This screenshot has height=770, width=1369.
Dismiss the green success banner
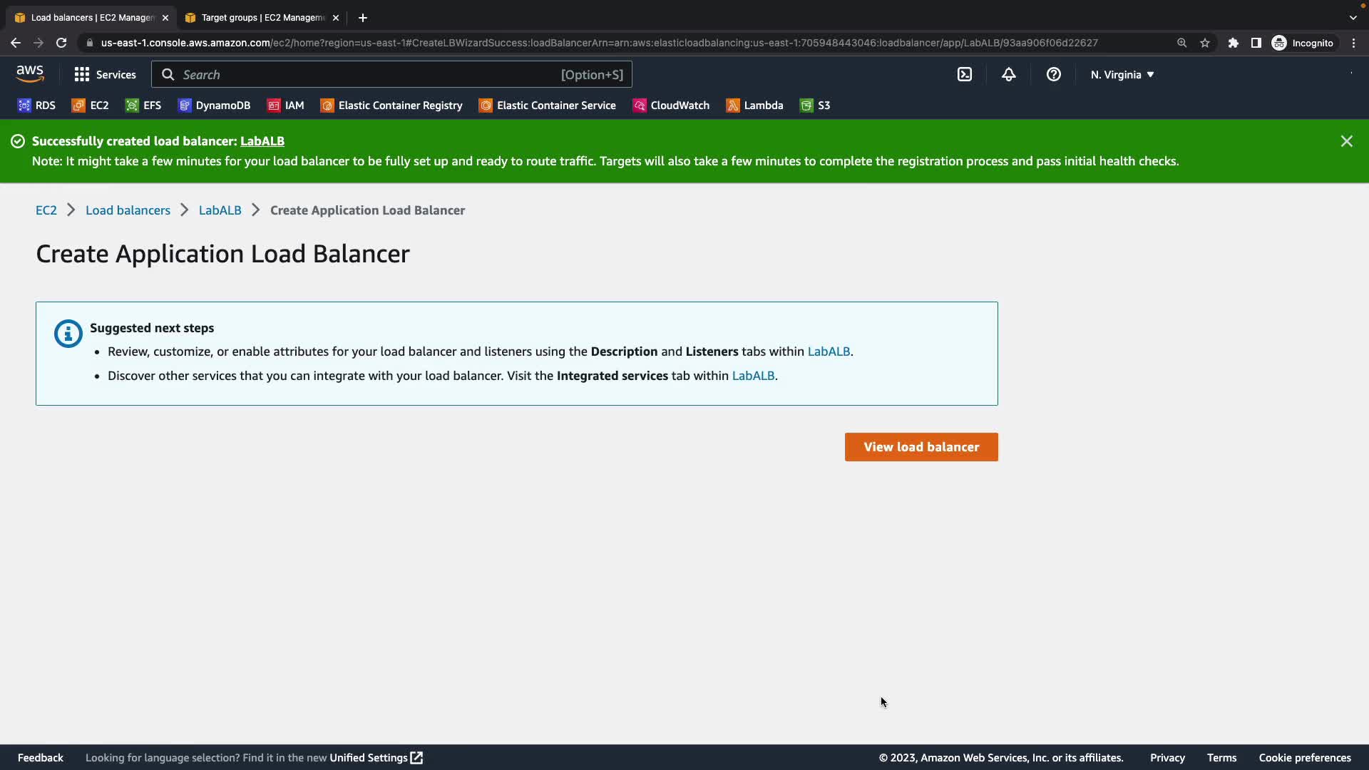(1346, 141)
